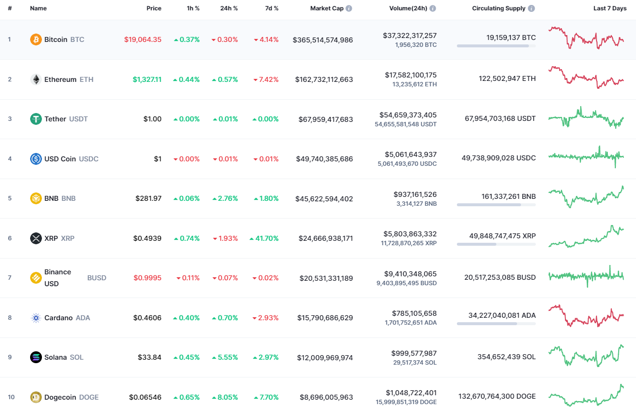Image resolution: width=636 pixels, height=413 pixels.
Task: Click the BNB logo icon
Action: pos(36,198)
